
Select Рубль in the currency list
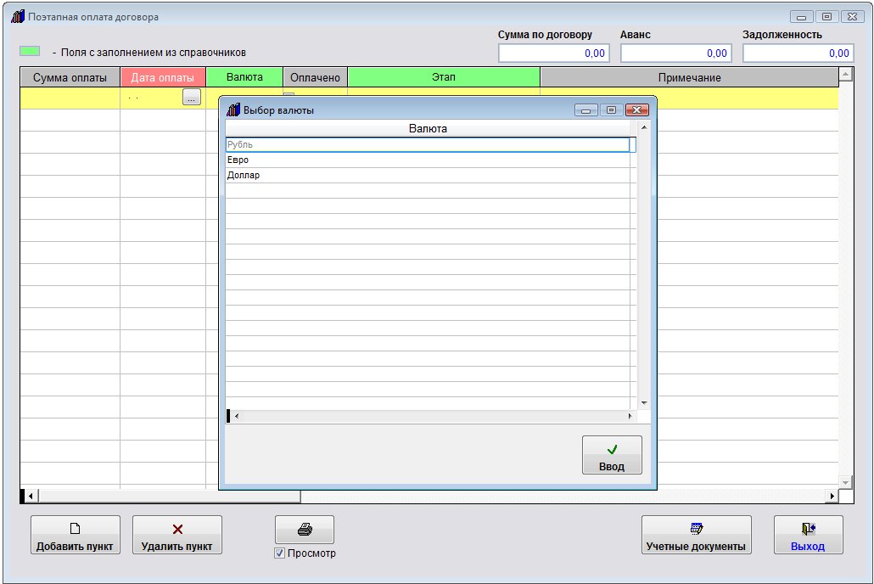click(x=428, y=144)
